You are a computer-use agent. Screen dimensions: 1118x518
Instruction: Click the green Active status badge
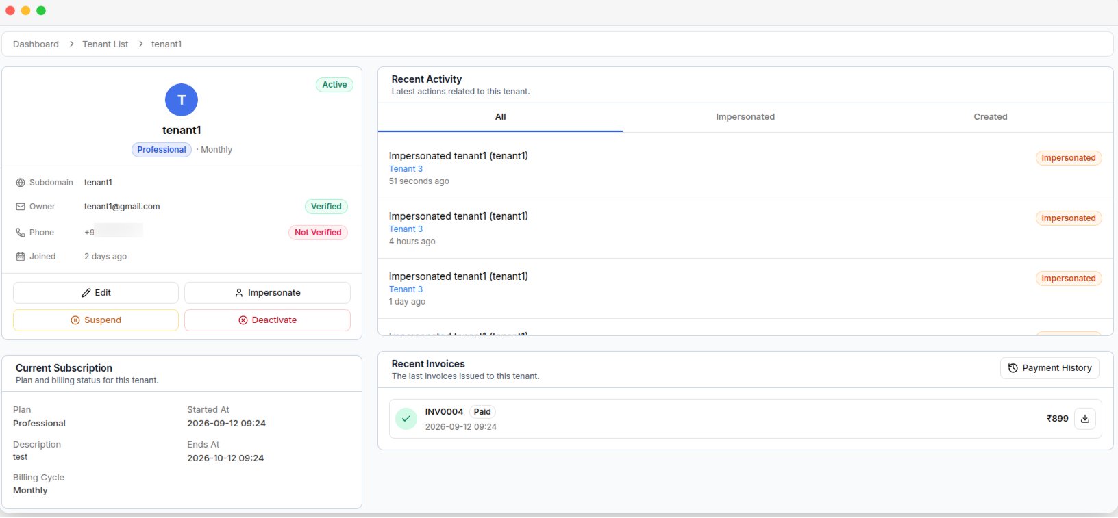click(334, 85)
